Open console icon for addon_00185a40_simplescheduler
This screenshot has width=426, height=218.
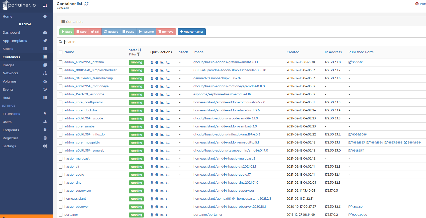point(168,70)
